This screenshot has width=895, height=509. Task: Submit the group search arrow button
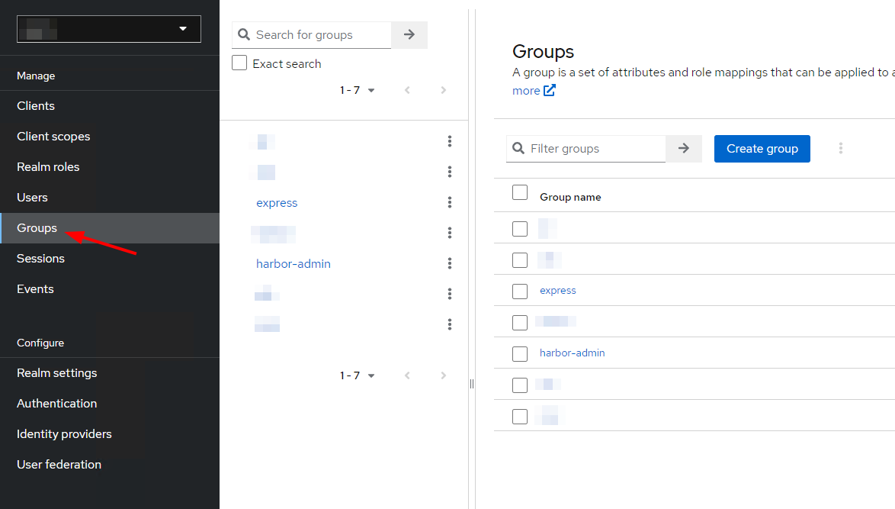tap(409, 35)
